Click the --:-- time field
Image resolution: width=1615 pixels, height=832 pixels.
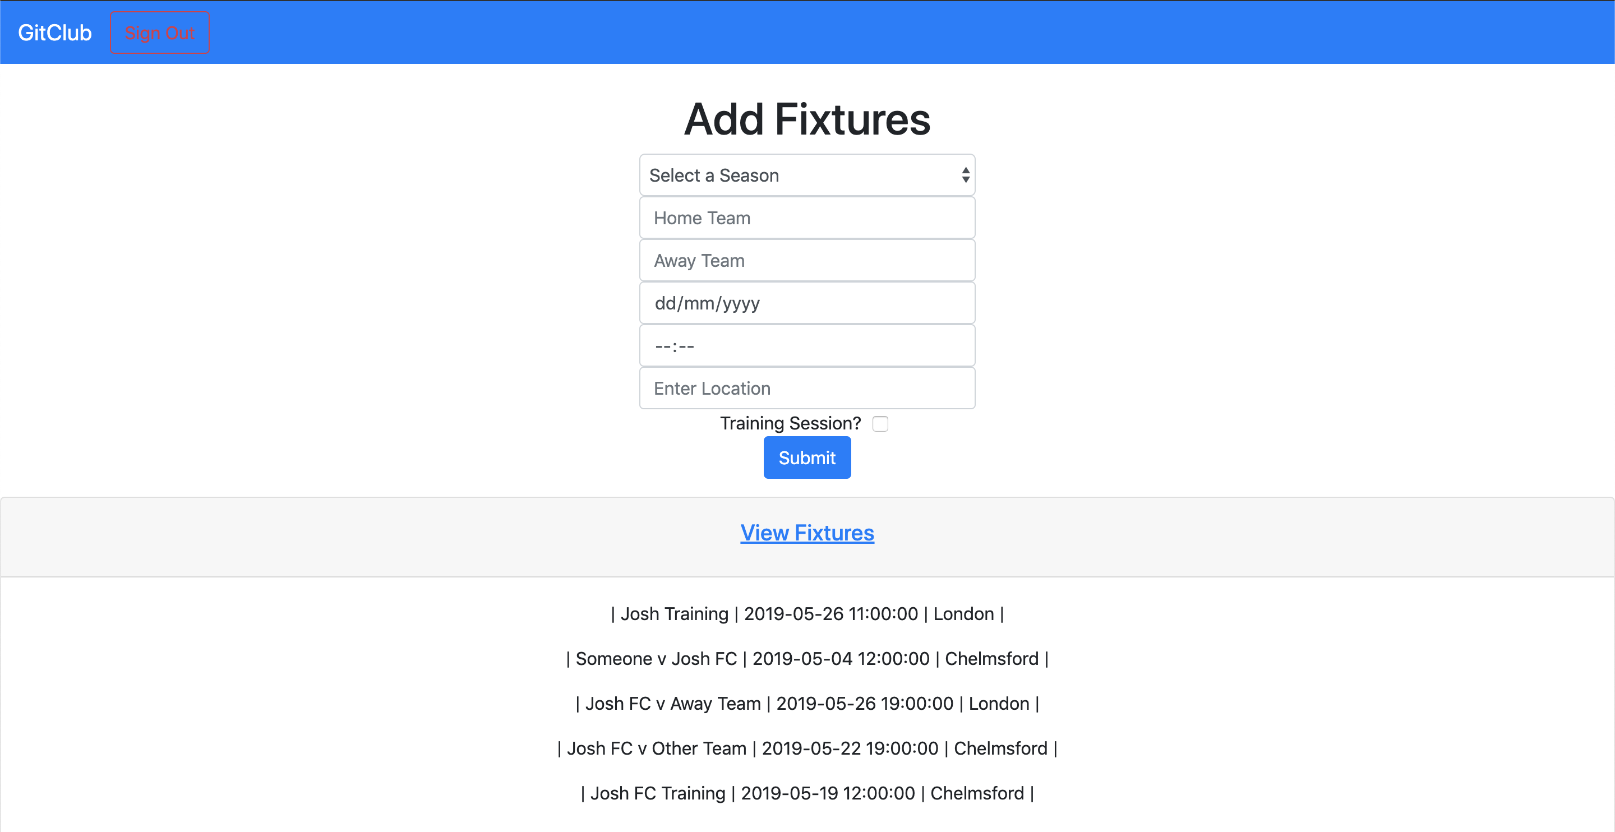pos(807,346)
